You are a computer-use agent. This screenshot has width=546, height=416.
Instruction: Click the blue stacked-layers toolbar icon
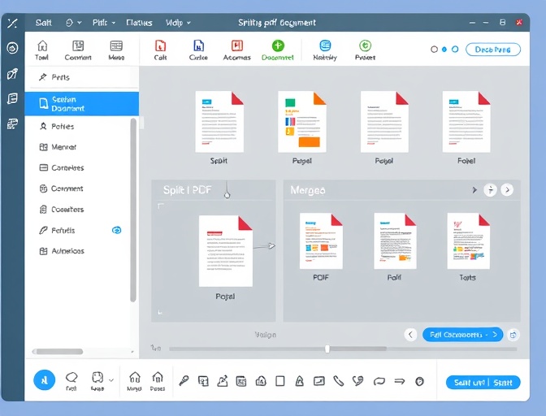tap(325, 46)
